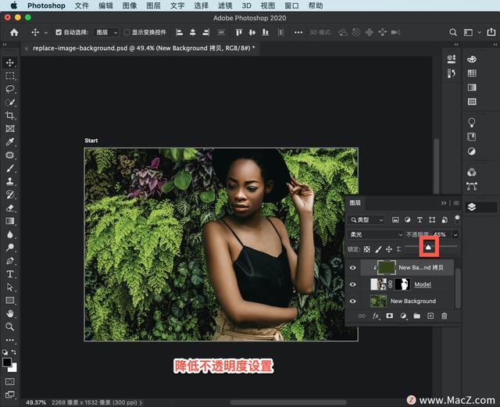Open the Layers panel flyout menu

[x=456, y=203]
